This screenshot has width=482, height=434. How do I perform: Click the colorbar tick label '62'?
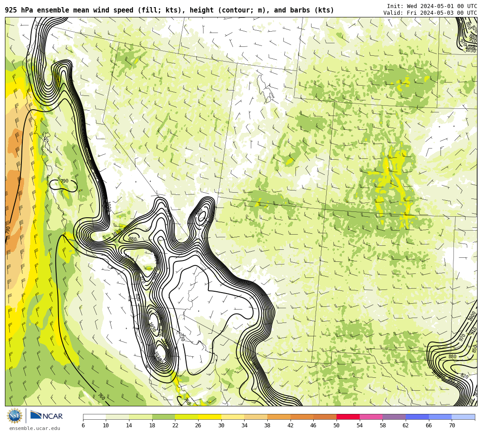[406, 426]
